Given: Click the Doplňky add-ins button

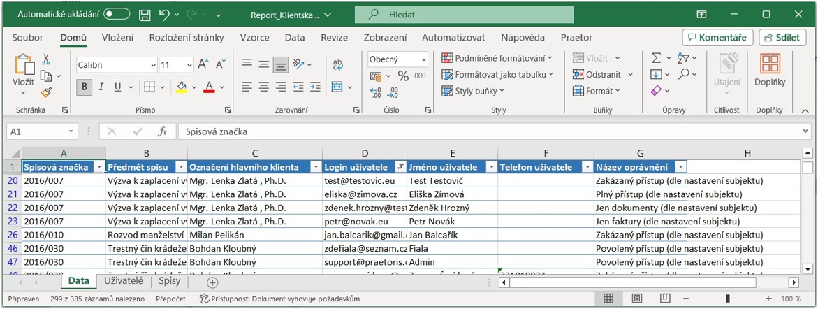Looking at the screenshot, I should coord(770,71).
